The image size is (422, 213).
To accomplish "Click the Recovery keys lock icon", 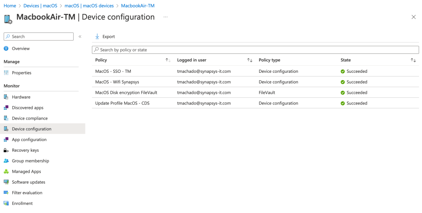I will coord(6,150).
